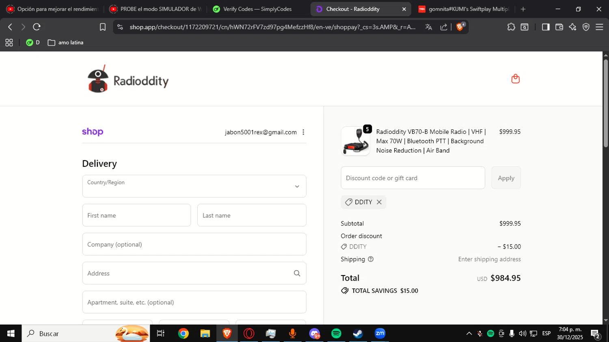Open a new browser tab
Viewport: 609px width, 342px height.
pos(523,9)
